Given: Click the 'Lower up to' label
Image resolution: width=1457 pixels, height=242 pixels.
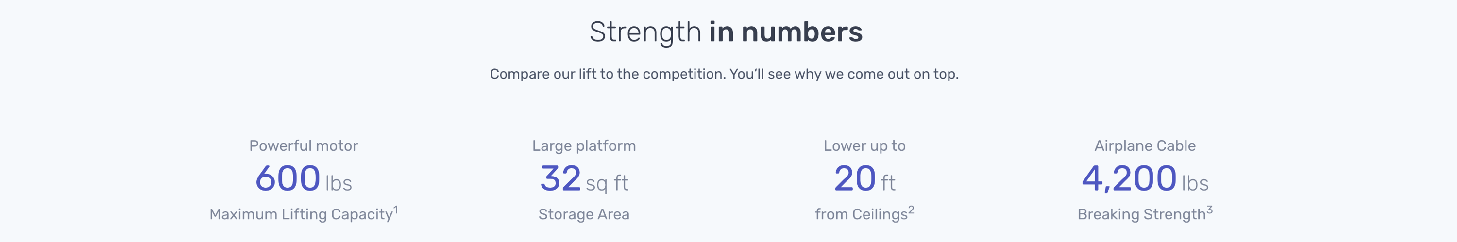Looking at the screenshot, I should (x=864, y=146).
